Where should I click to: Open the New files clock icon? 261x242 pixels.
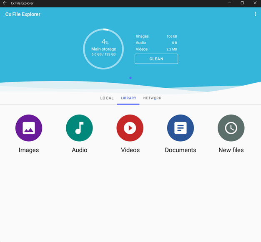231,128
